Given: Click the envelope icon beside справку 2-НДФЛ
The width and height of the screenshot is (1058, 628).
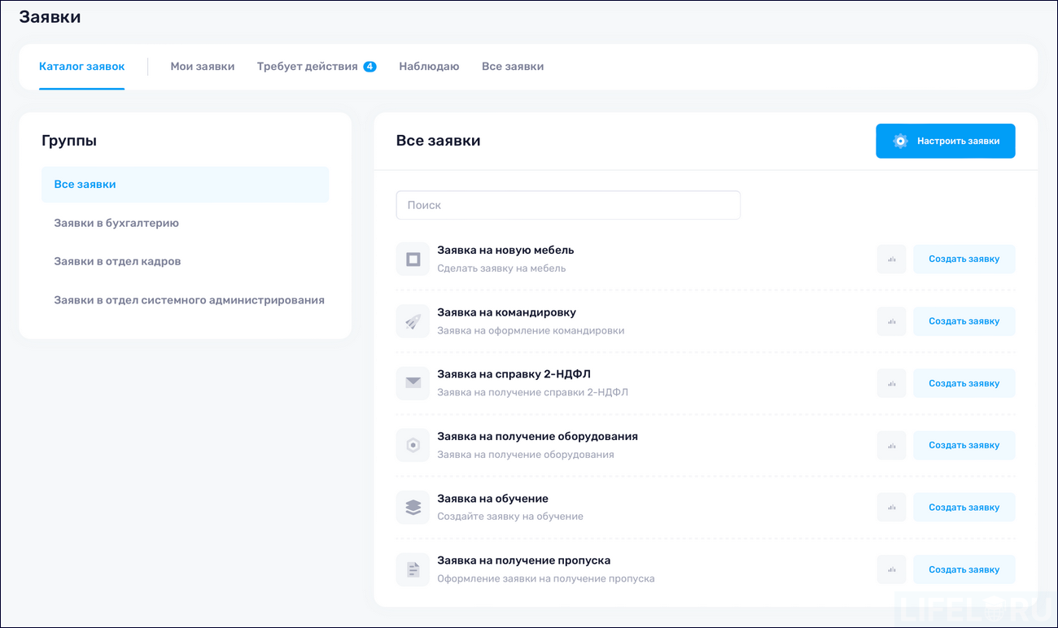Looking at the screenshot, I should (413, 382).
